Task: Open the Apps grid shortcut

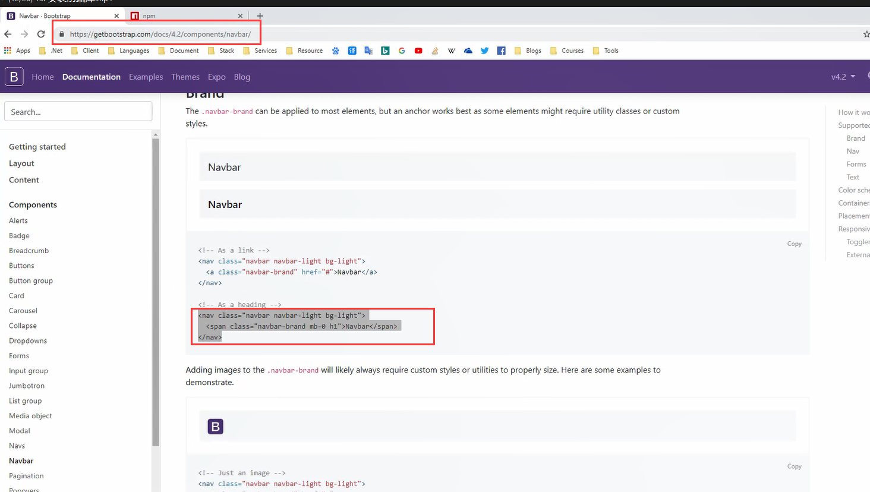Action: [17, 51]
